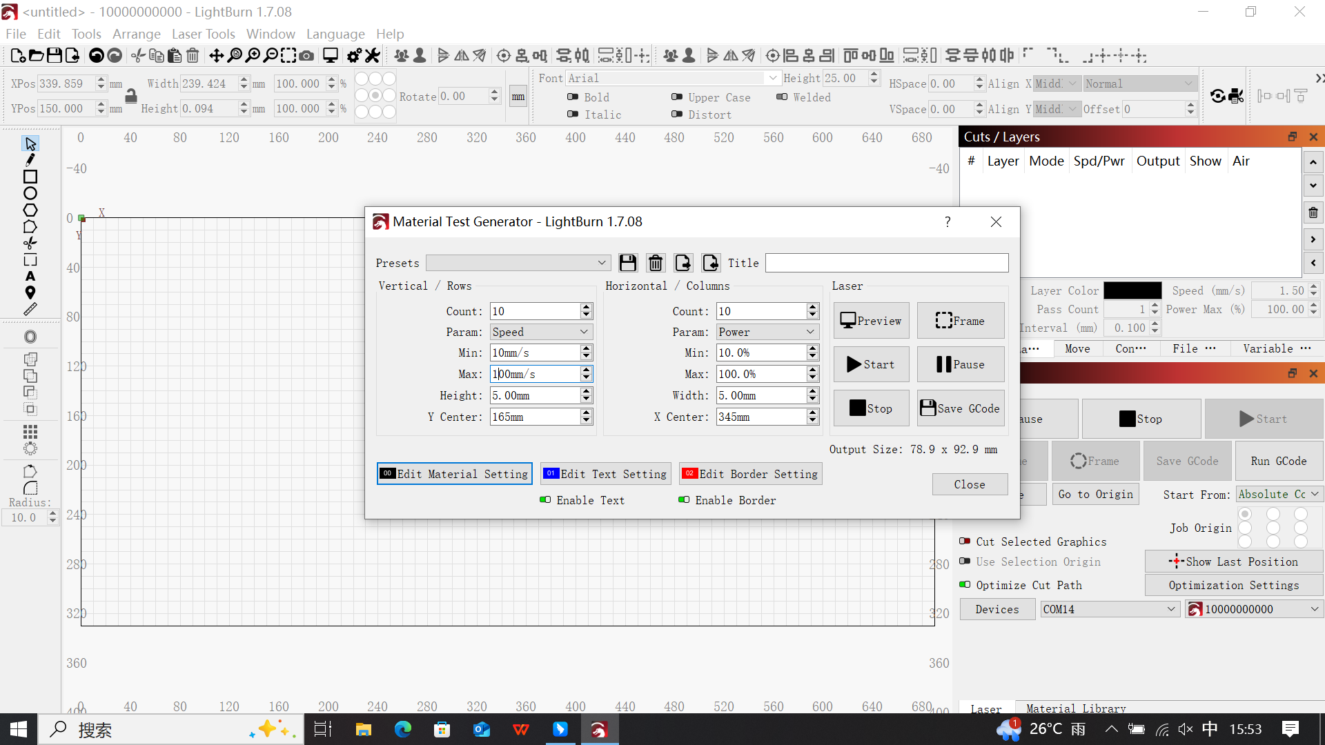The width and height of the screenshot is (1325, 745).
Task: Click the Grid Array tool icon
Action: pos(30,432)
